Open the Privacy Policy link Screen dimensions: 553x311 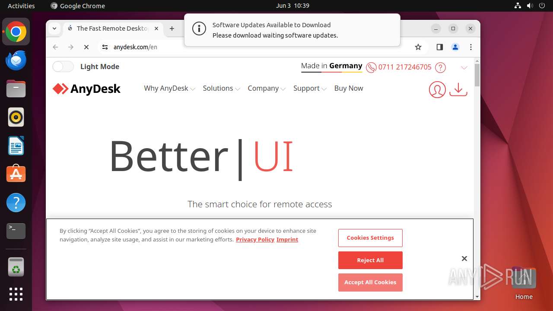tap(255, 239)
